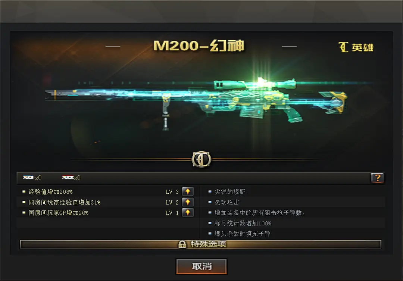Screen dimensions: 403x281
Task: Click the 取消 cancel button
Action: tap(201, 266)
